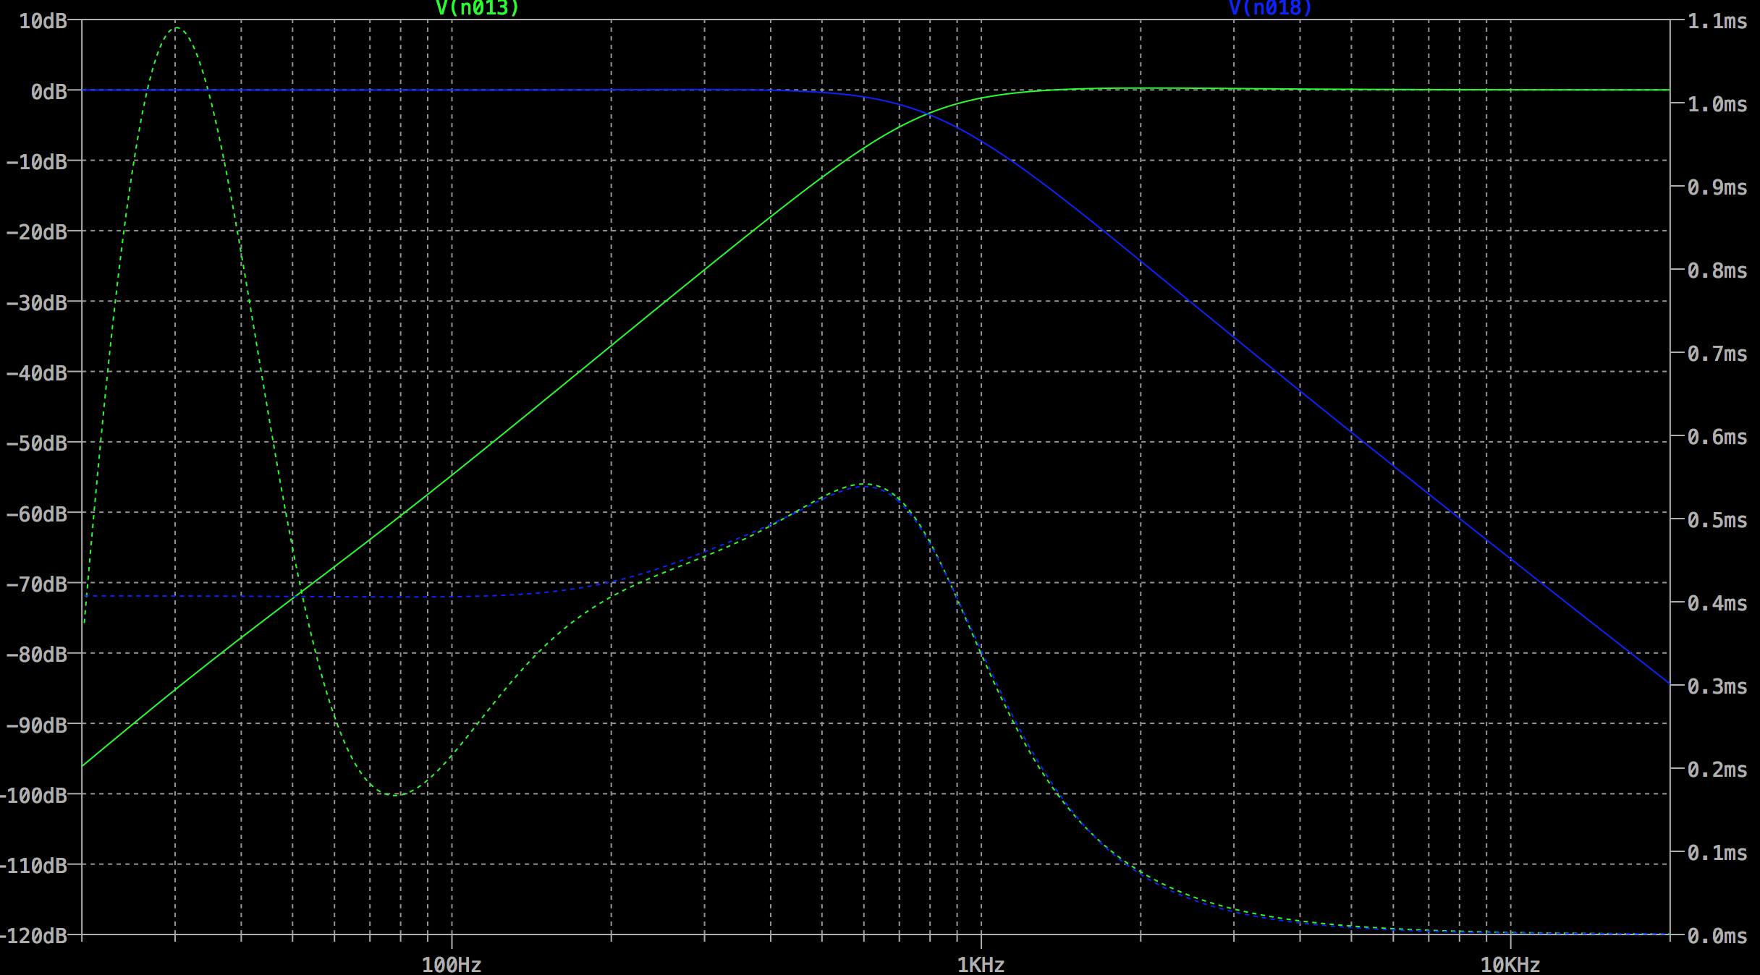Click the 0.7ms right axis label

pyautogui.click(x=1717, y=354)
